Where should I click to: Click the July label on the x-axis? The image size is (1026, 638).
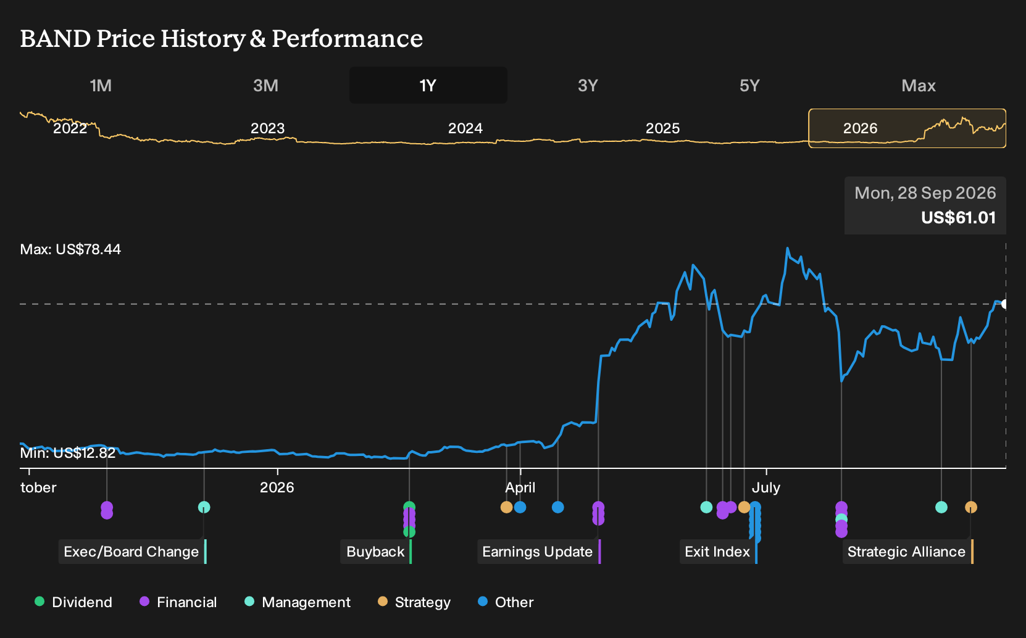pos(766,487)
